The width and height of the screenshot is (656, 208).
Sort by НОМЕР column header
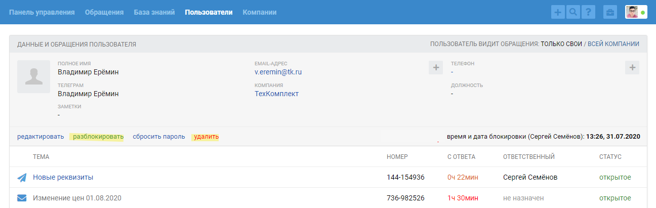click(x=397, y=157)
